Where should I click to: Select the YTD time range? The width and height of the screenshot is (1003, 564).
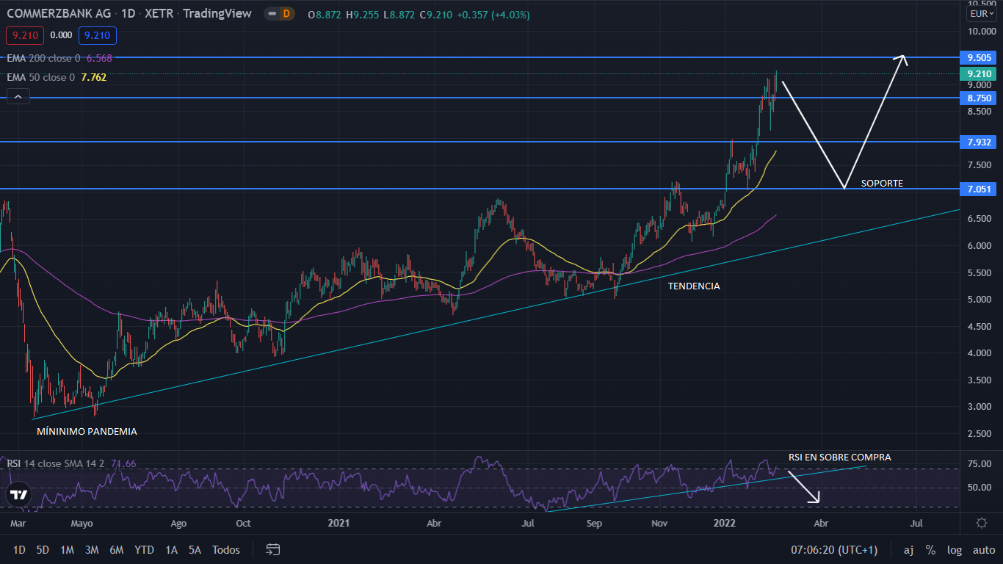click(x=144, y=549)
